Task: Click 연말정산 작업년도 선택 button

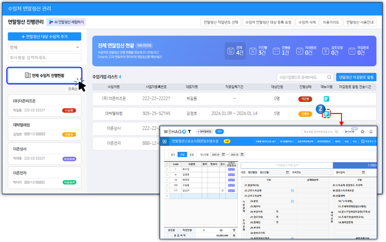Action: [221, 22]
